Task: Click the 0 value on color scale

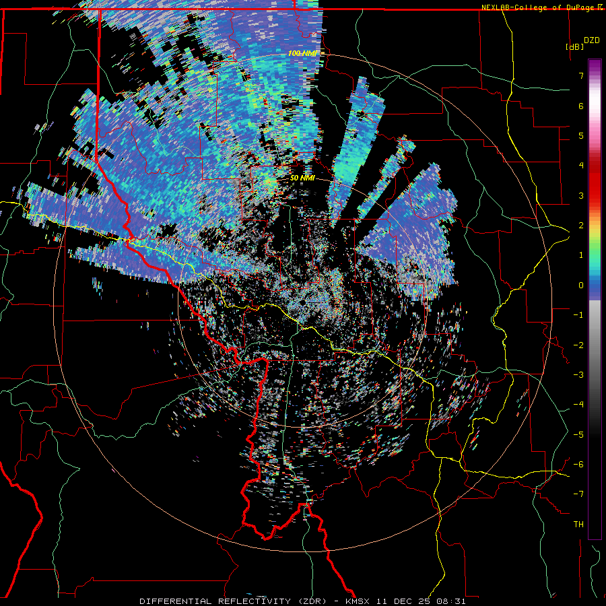Action: click(x=581, y=285)
